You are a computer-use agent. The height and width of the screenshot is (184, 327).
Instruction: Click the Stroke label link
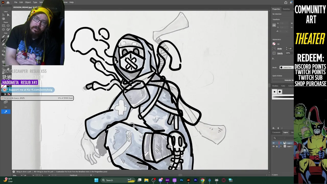279,49
